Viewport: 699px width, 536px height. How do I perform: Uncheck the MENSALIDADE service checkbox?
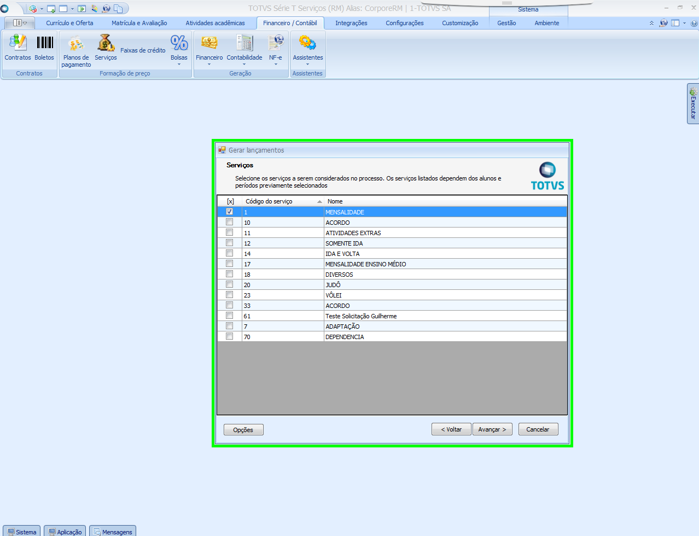point(230,212)
